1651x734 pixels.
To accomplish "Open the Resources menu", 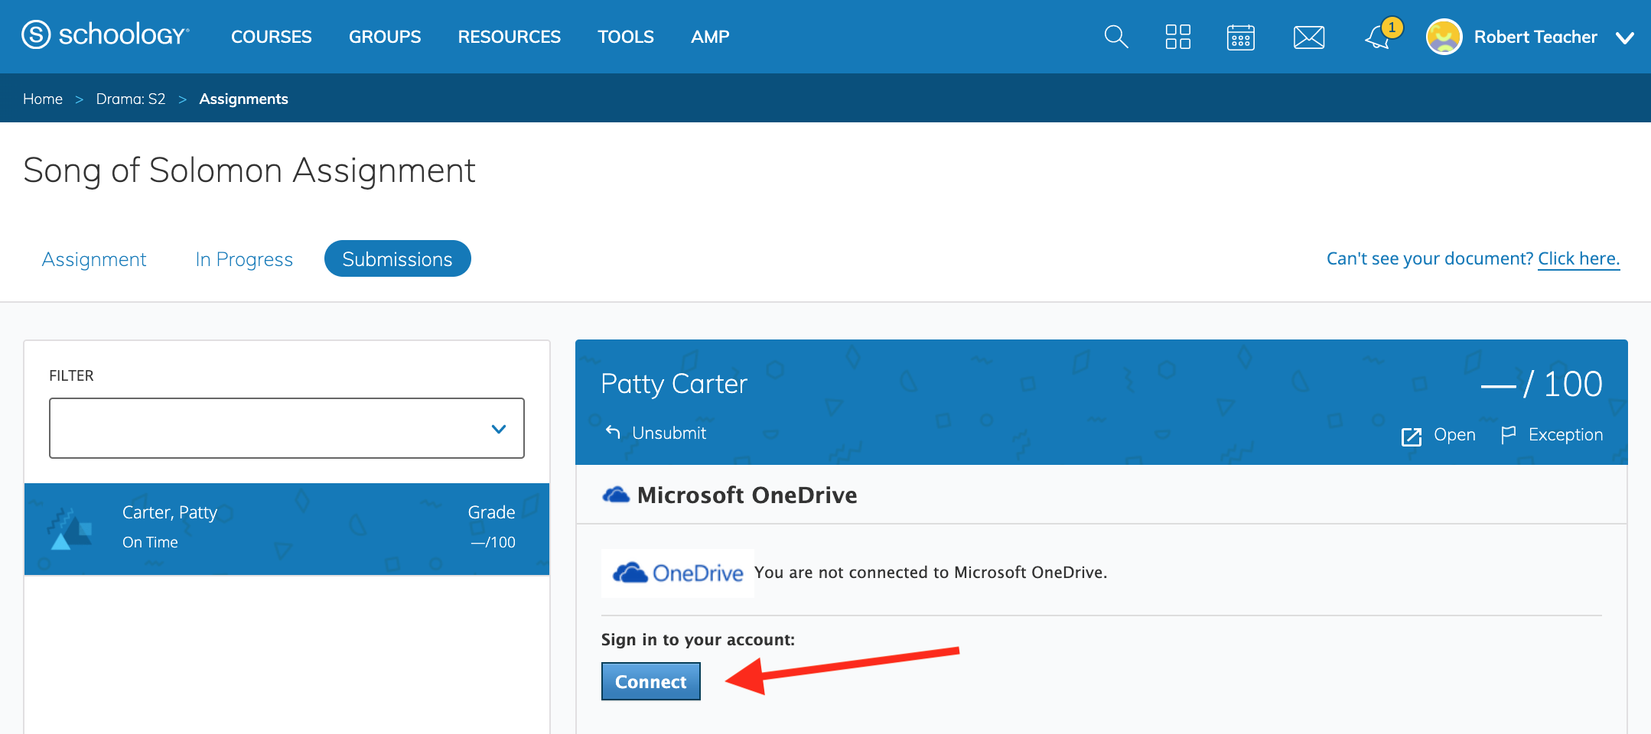I will coord(509,37).
